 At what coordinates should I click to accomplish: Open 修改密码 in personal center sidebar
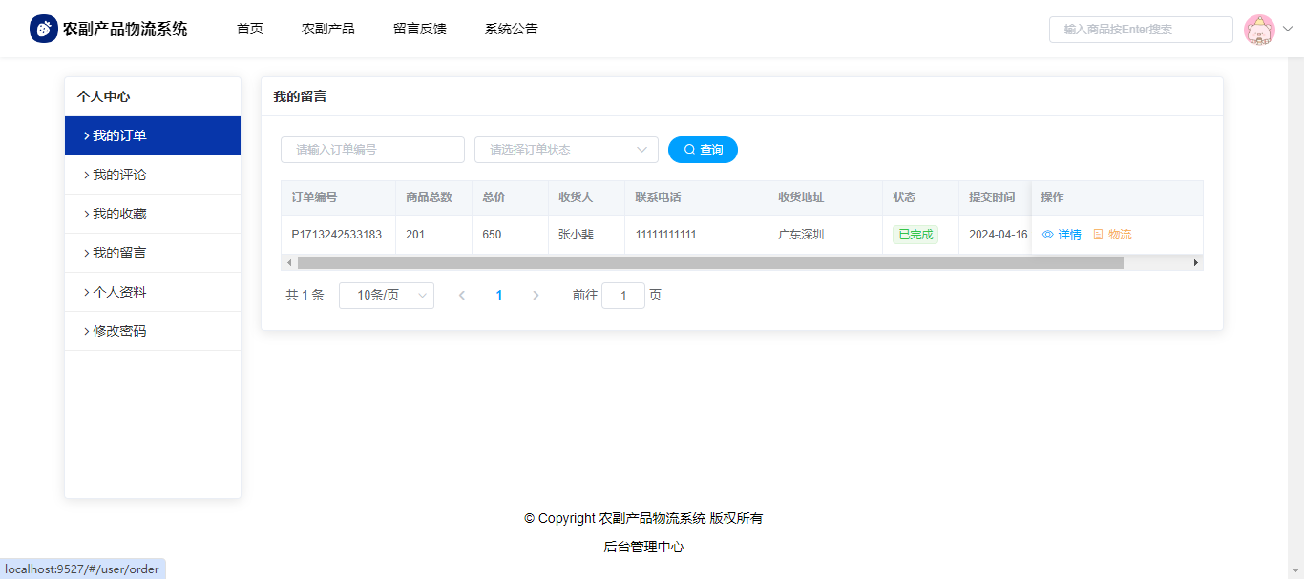(119, 331)
